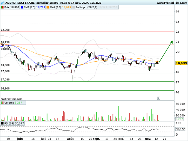Select the SMA (50) 19,049 legend label

(x=60, y=8)
